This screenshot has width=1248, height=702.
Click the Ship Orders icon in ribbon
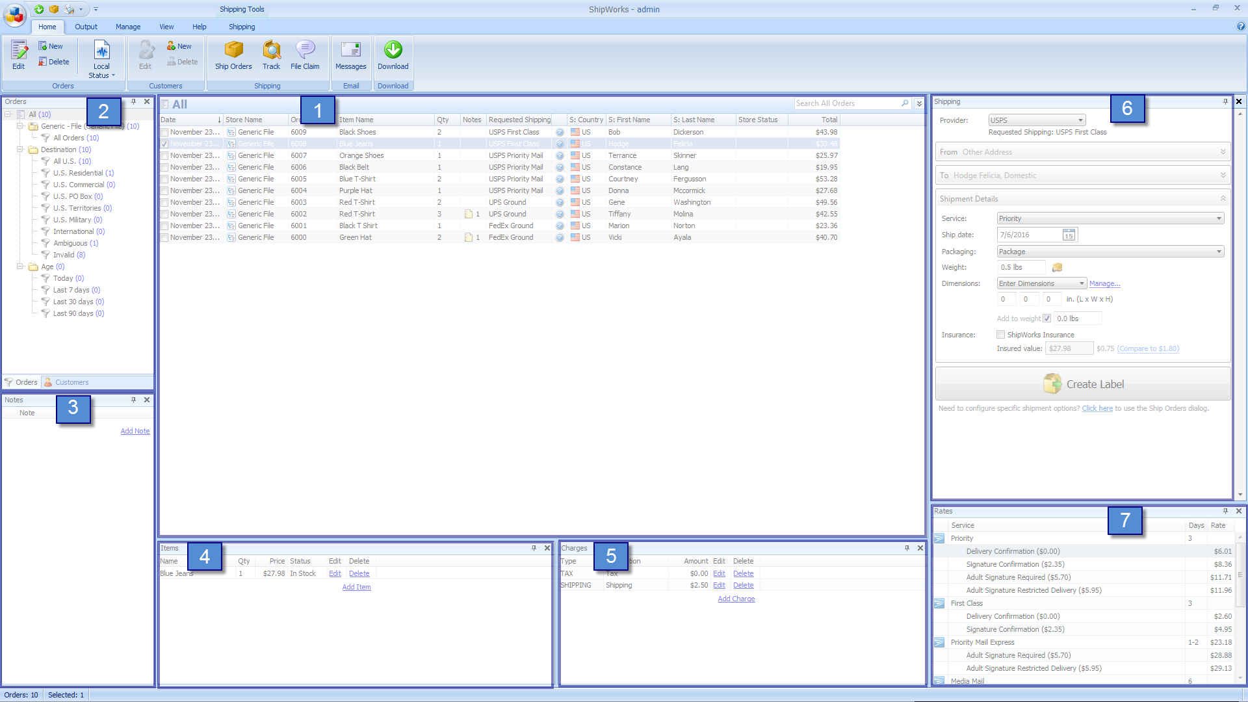(x=233, y=51)
